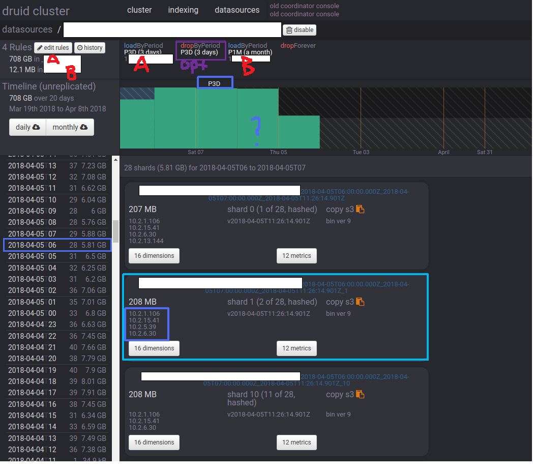Download monthly timeline data
This screenshot has width=533, height=473.
click(70, 127)
